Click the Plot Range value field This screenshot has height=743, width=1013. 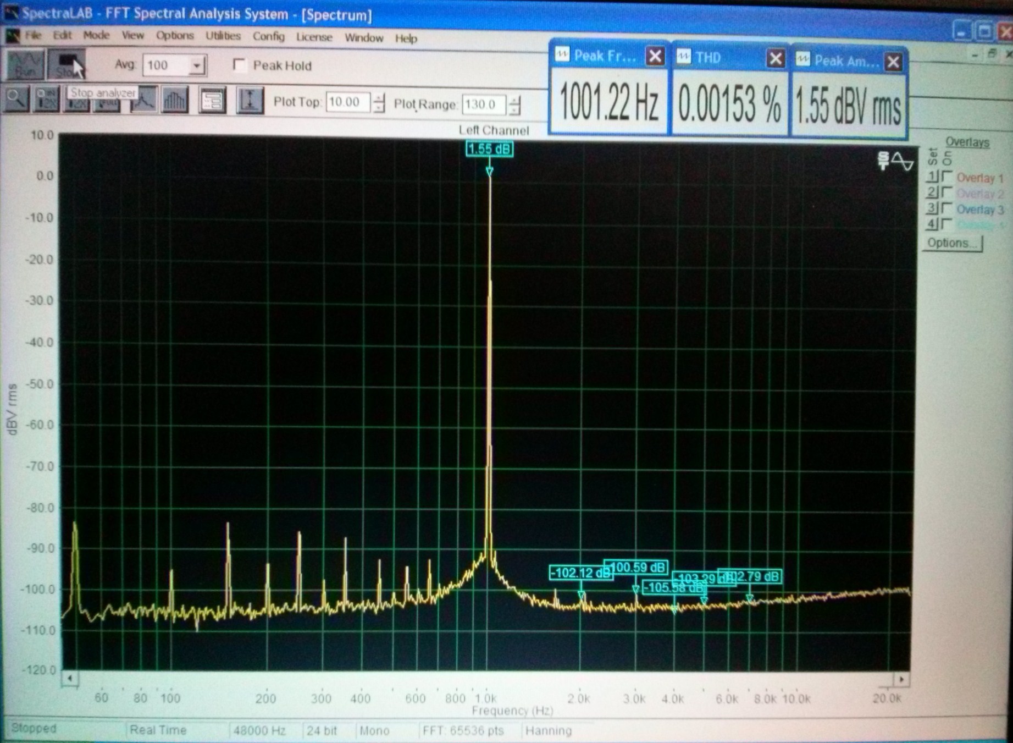click(484, 104)
